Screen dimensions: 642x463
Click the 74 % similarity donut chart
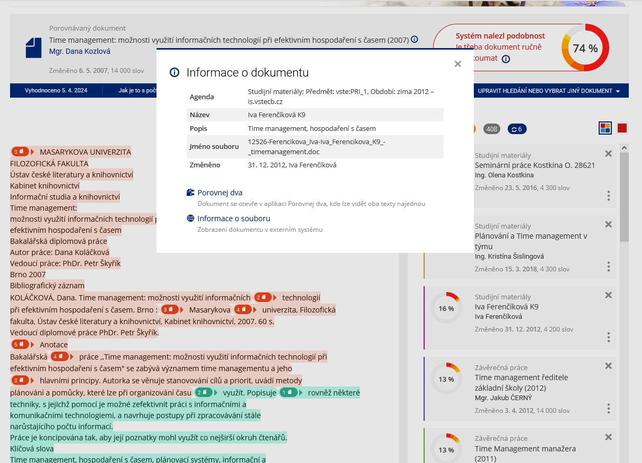pyautogui.click(x=585, y=48)
